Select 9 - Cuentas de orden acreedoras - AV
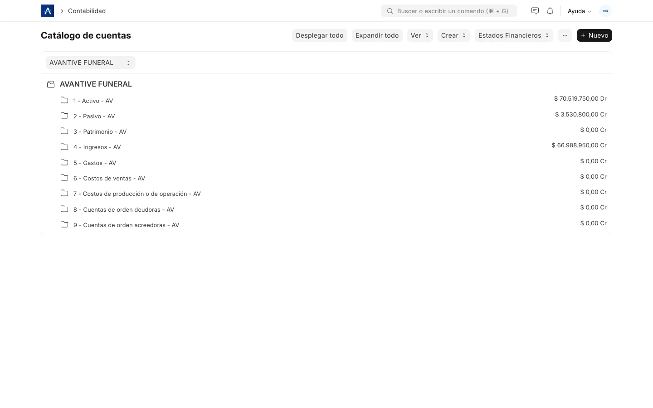The image size is (653, 408). (x=127, y=225)
